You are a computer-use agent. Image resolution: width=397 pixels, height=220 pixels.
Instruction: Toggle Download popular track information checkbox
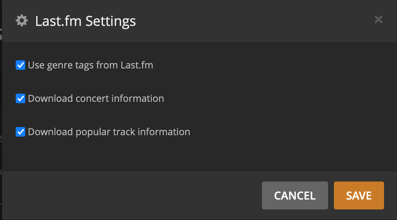20,132
